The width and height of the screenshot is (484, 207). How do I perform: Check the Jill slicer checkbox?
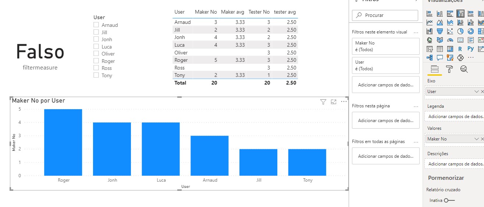(96, 32)
